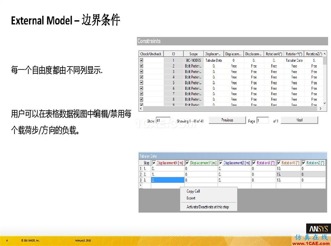The height and width of the screenshot is (246, 331).
Task: Disable the DisplacementZ [m] column checkbox
Action: (x=220, y=163)
